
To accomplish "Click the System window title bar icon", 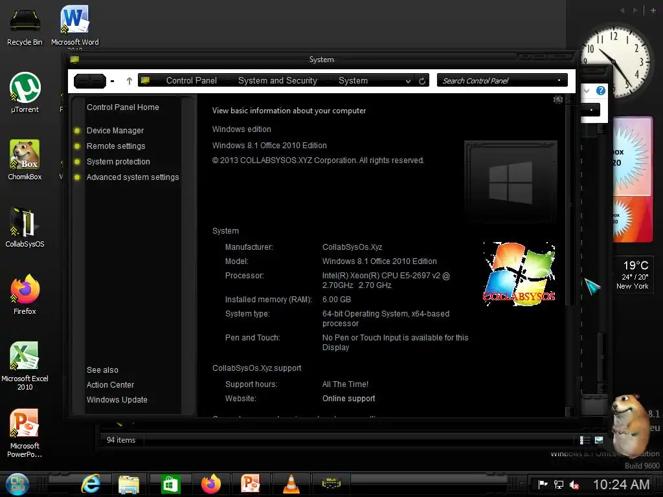I will [x=74, y=60].
